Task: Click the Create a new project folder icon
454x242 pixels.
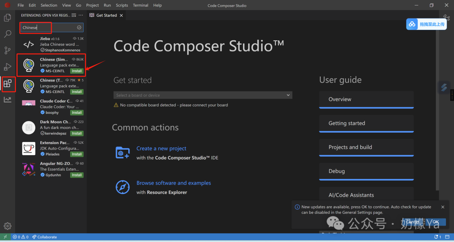Action: [x=122, y=153]
